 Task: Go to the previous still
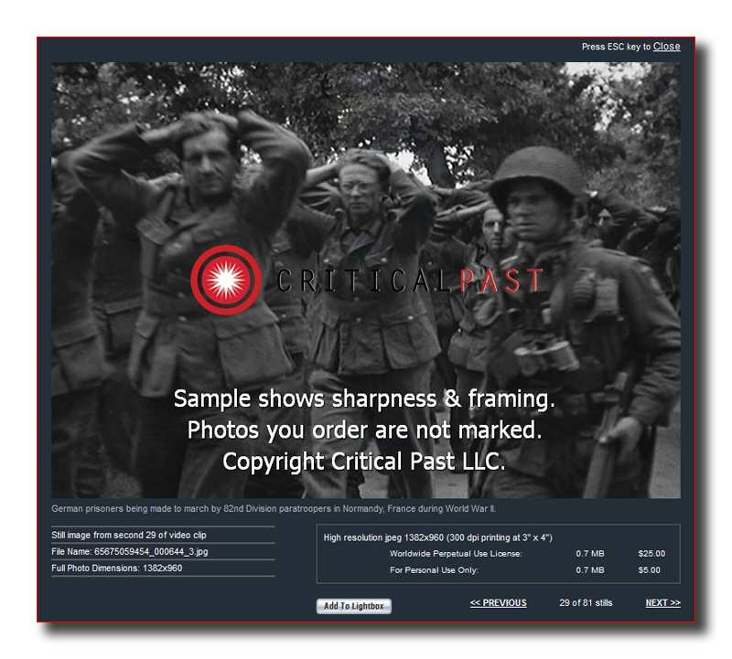tap(498, 602)
